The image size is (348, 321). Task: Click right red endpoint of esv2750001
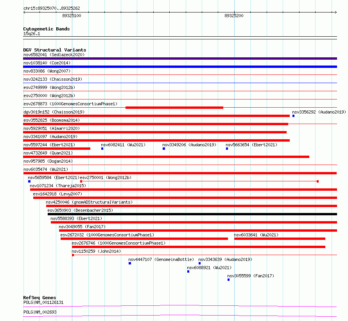coord(318,181)
